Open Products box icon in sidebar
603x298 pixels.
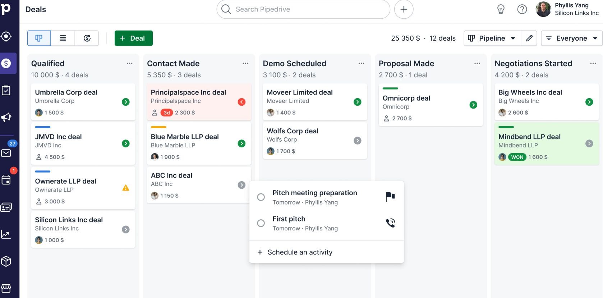(x=6, y=261)
